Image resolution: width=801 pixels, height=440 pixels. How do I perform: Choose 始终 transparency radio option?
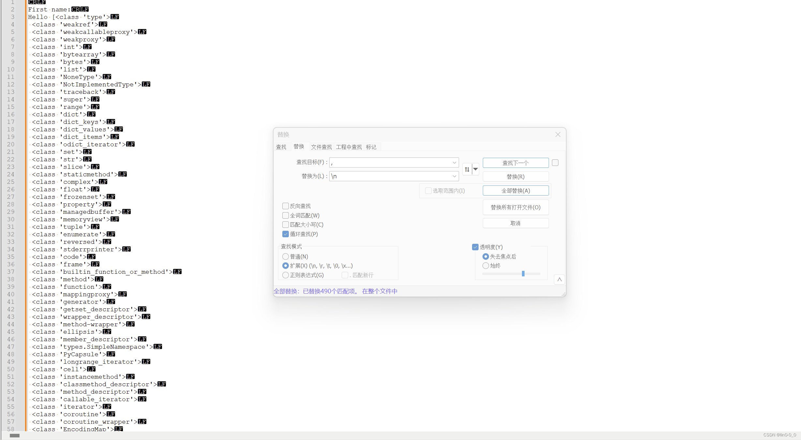(x=486, y=266)
